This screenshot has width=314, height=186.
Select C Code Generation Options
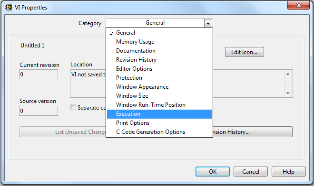click(x=159, y=132)
